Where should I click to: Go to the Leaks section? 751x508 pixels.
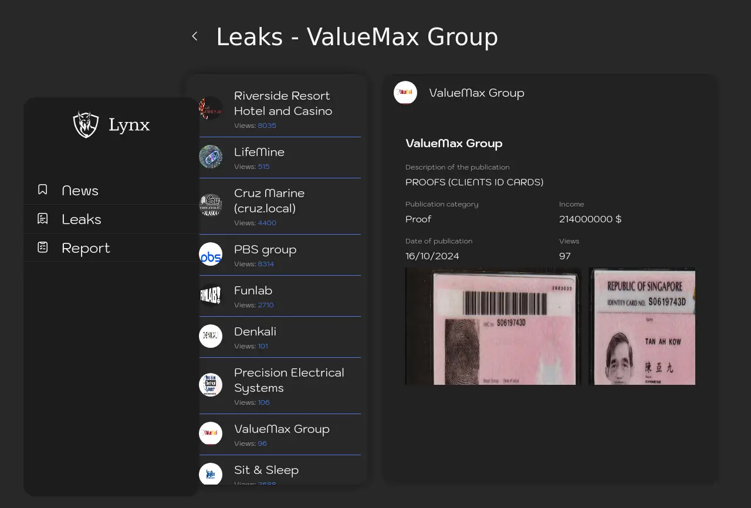pos(82,219)
